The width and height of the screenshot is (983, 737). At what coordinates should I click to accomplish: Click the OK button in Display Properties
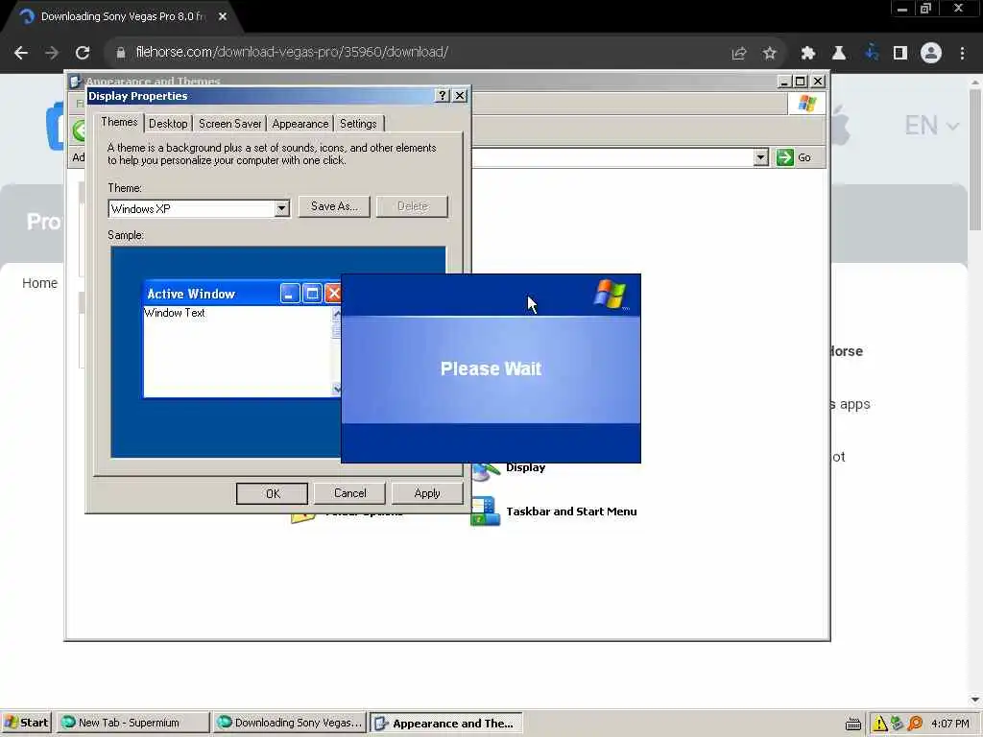(x=272, y=494)
